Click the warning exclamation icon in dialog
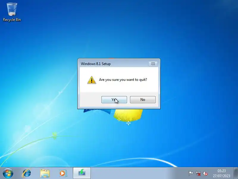The height and width of the screenshot is (179, 238). [92, 80]
